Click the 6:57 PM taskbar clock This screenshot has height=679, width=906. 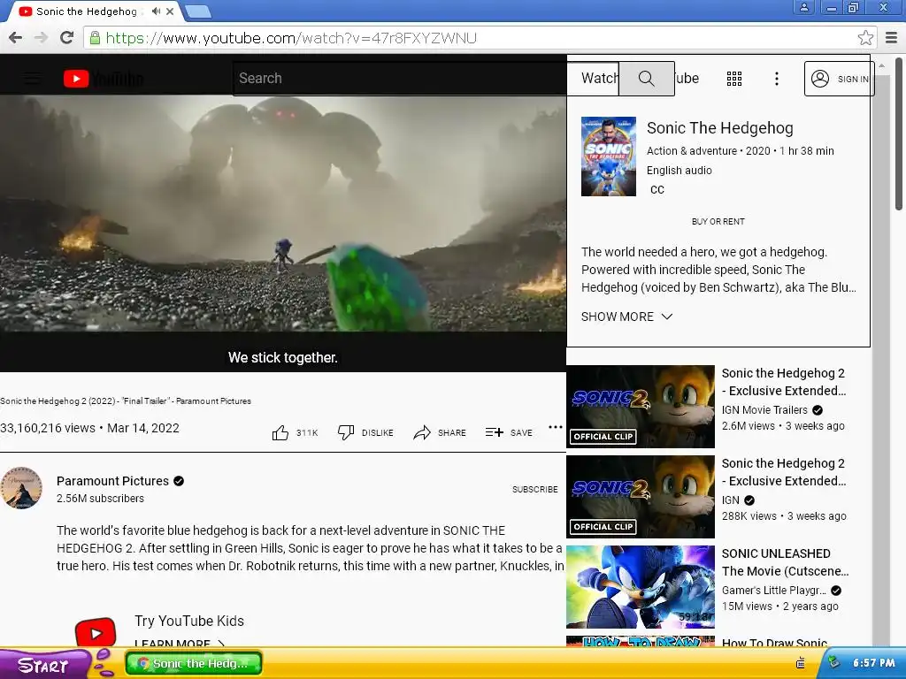point(873,663)
